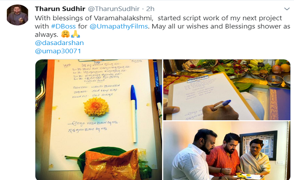Click the tweet text body

[x=162, y=26]
